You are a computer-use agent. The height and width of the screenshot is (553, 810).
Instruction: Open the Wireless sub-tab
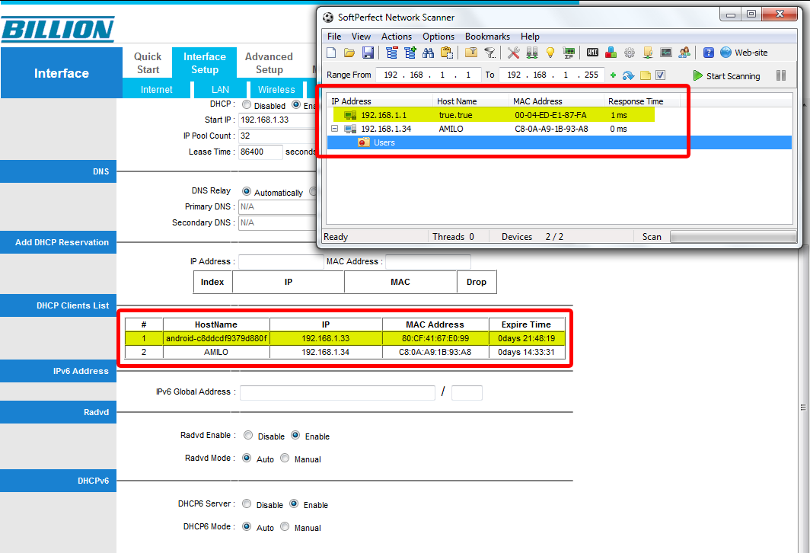(276, 89)
